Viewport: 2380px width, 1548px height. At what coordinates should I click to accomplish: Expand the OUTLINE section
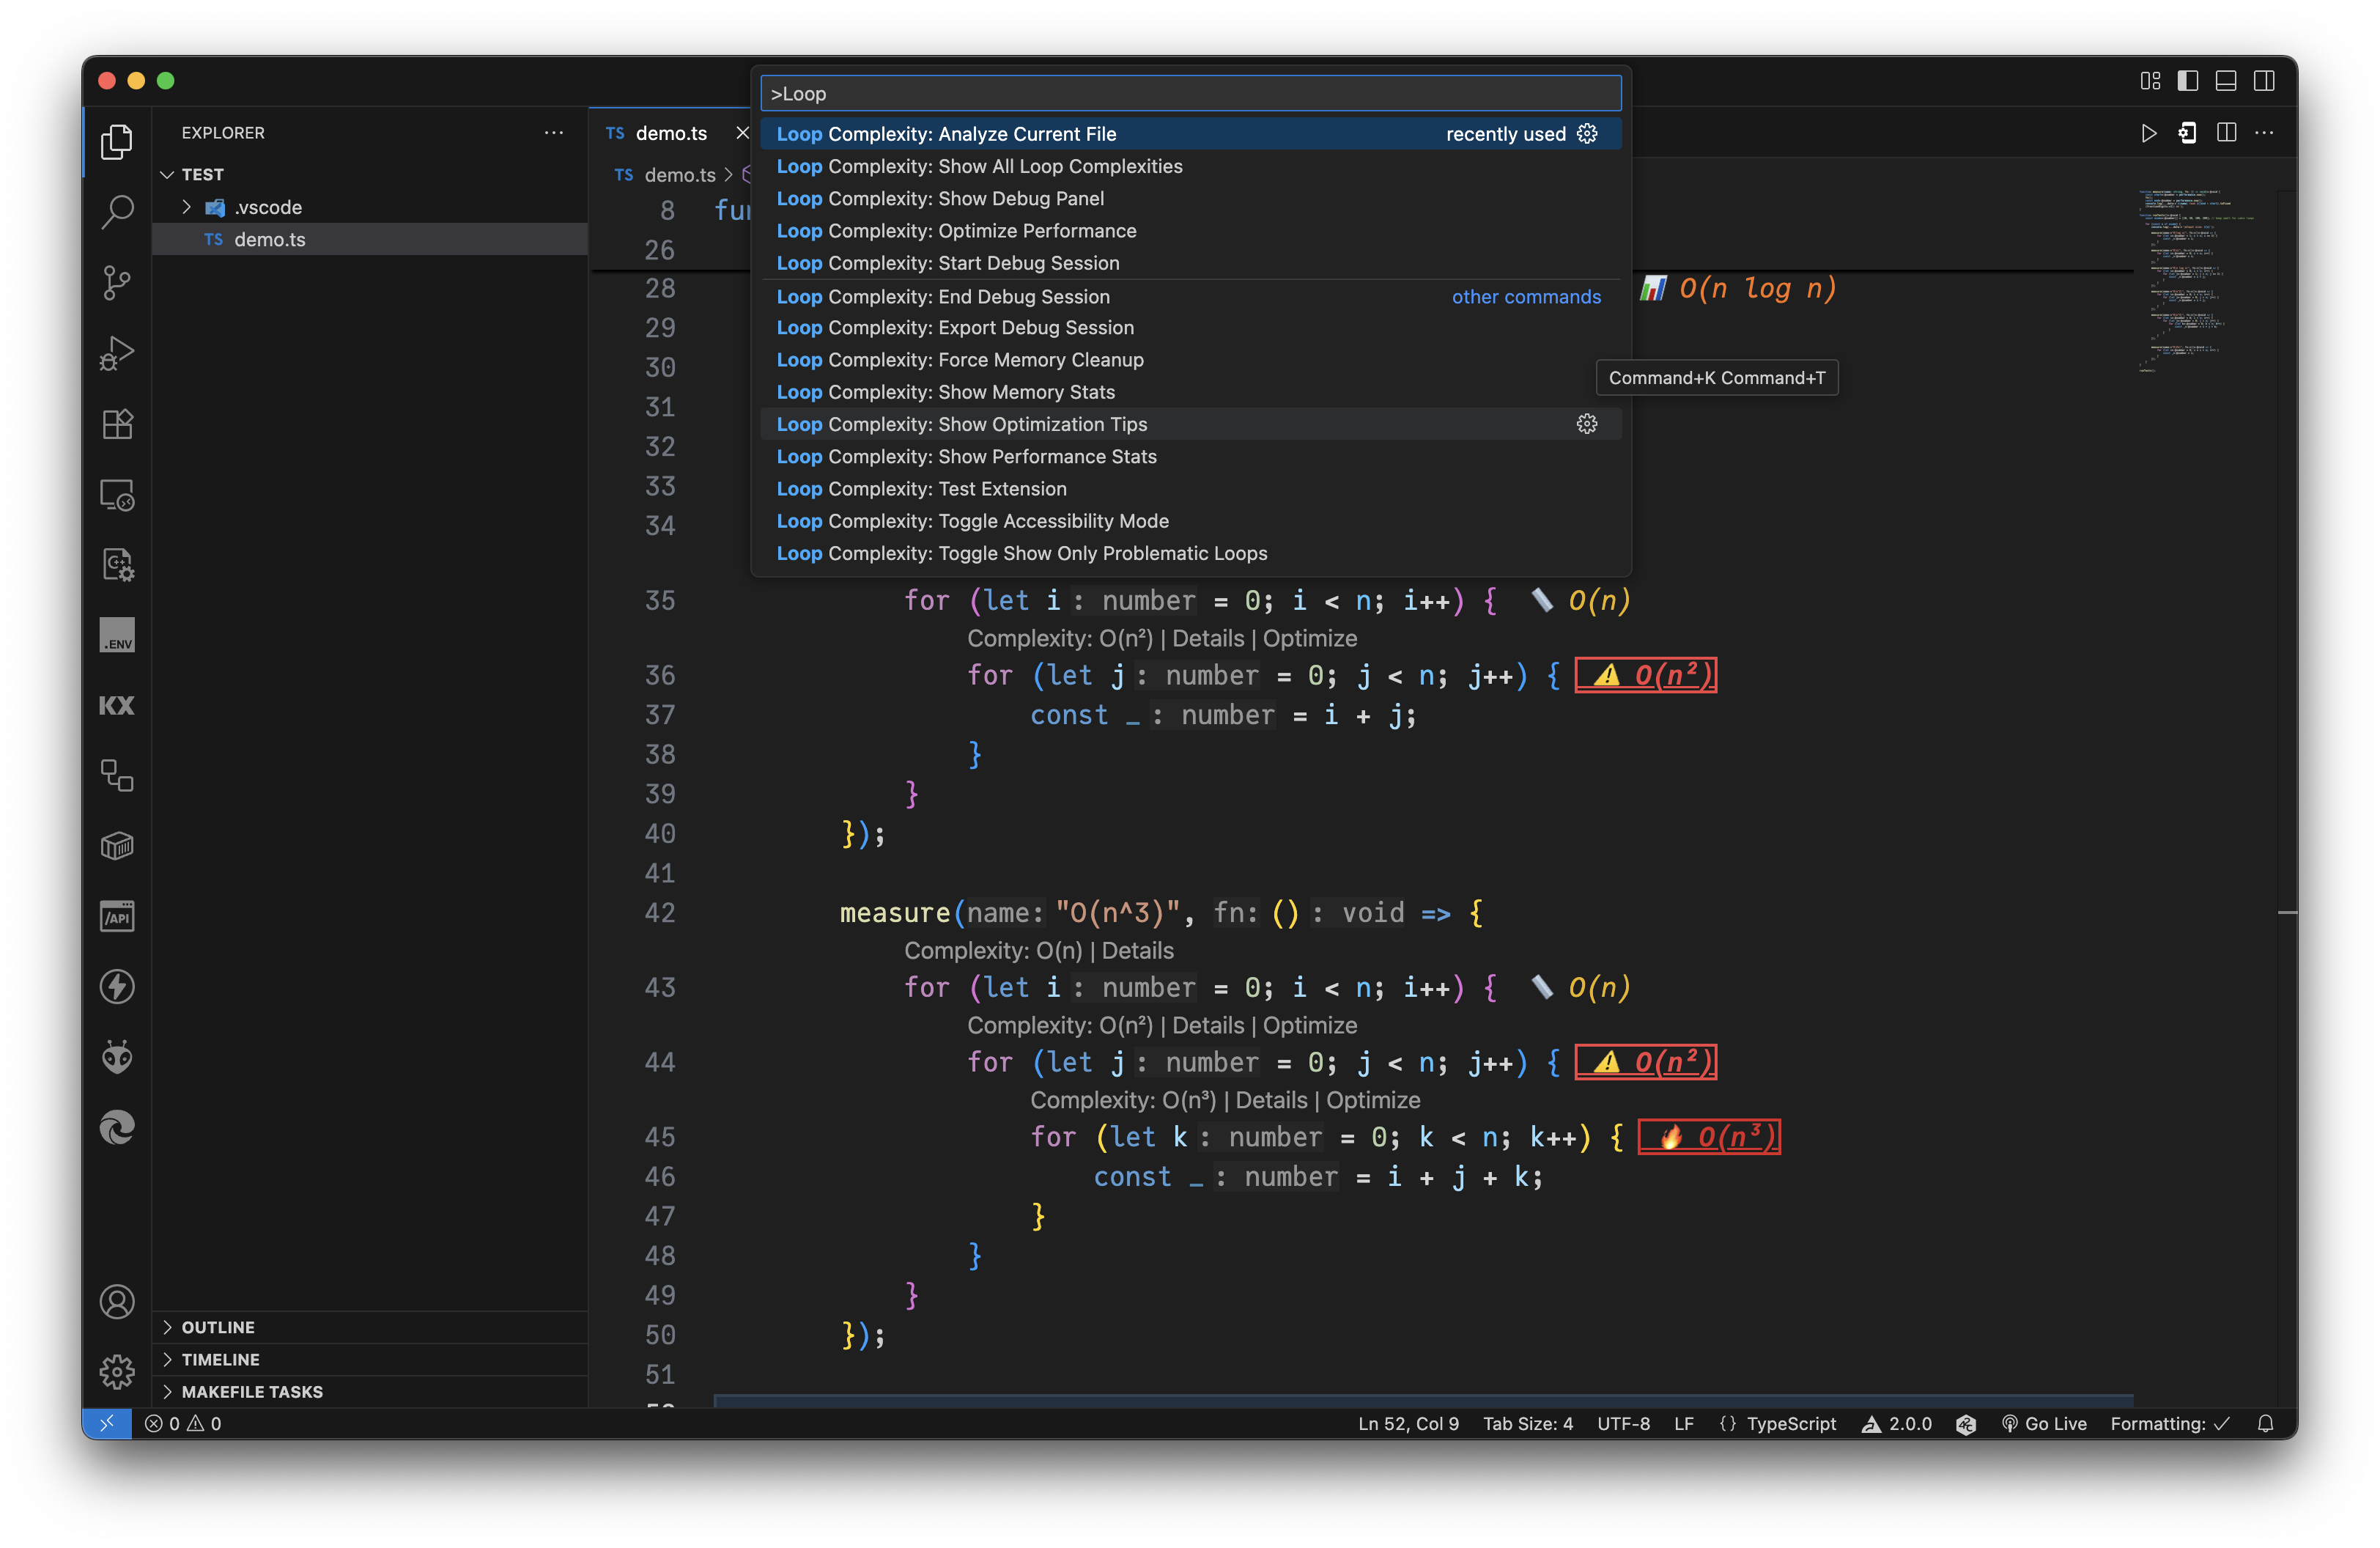tap(218, 1327)
